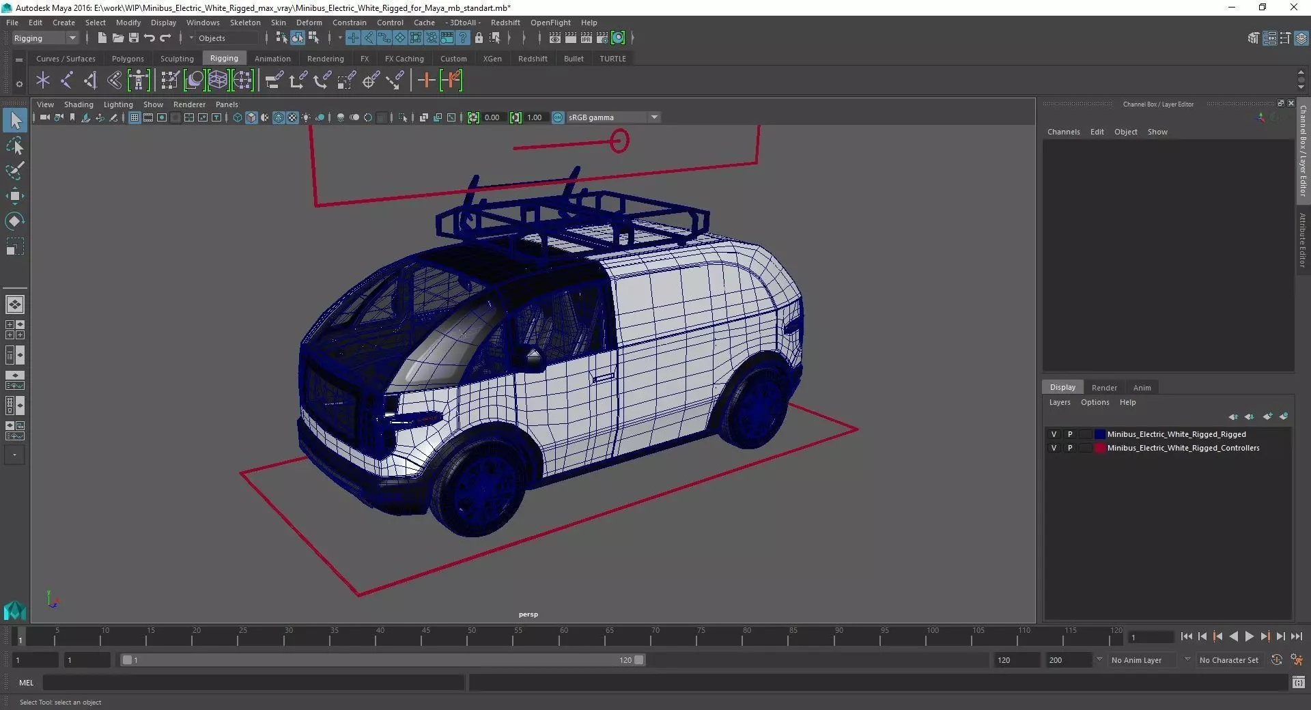Click the Save Scene icon
This screenshot has width=1311, height=710.
134,38
